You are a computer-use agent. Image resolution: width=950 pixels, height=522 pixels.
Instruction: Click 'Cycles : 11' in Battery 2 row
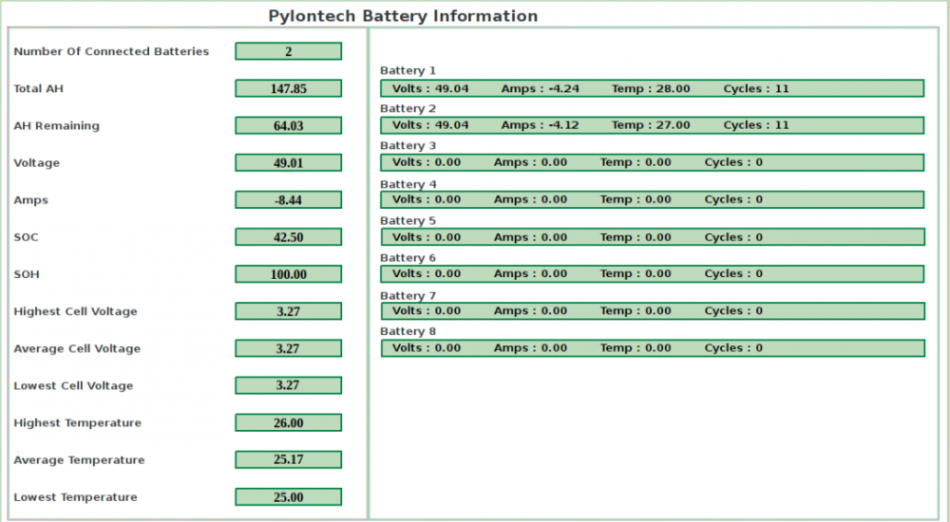(x=756, y=125)
